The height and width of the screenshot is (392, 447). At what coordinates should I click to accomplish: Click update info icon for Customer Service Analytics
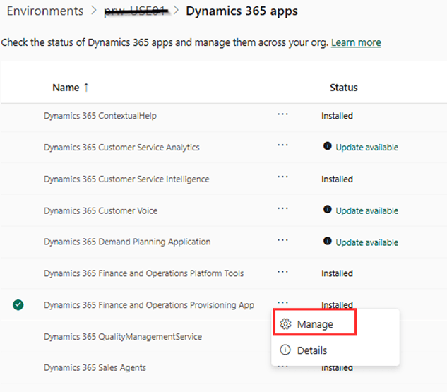coord(328,147)
